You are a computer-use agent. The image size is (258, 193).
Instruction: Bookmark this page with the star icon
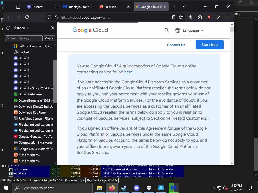coord(181,17)
